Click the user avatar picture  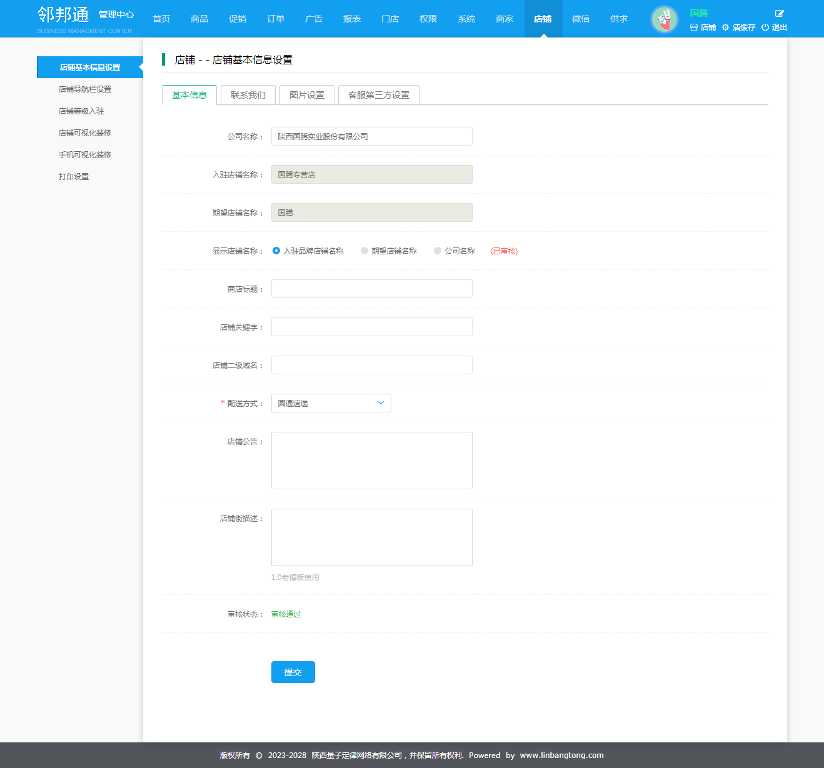664,19
